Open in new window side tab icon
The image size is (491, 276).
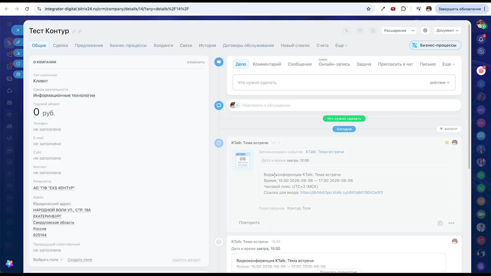pos(18,63)
